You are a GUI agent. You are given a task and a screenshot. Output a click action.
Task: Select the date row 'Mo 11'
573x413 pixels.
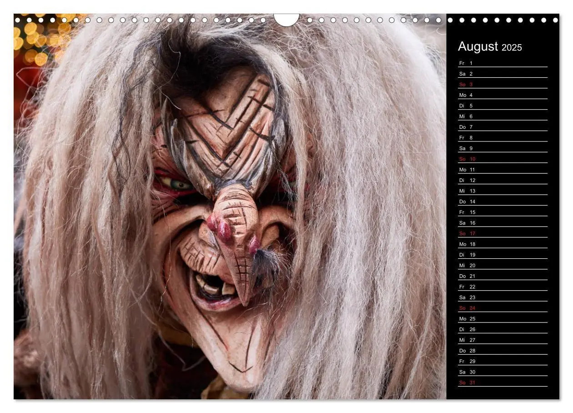click(x=503, y=170)
